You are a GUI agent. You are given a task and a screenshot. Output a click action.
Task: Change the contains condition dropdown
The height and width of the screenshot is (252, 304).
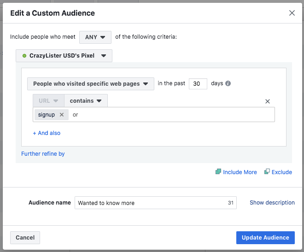[86, 101]
